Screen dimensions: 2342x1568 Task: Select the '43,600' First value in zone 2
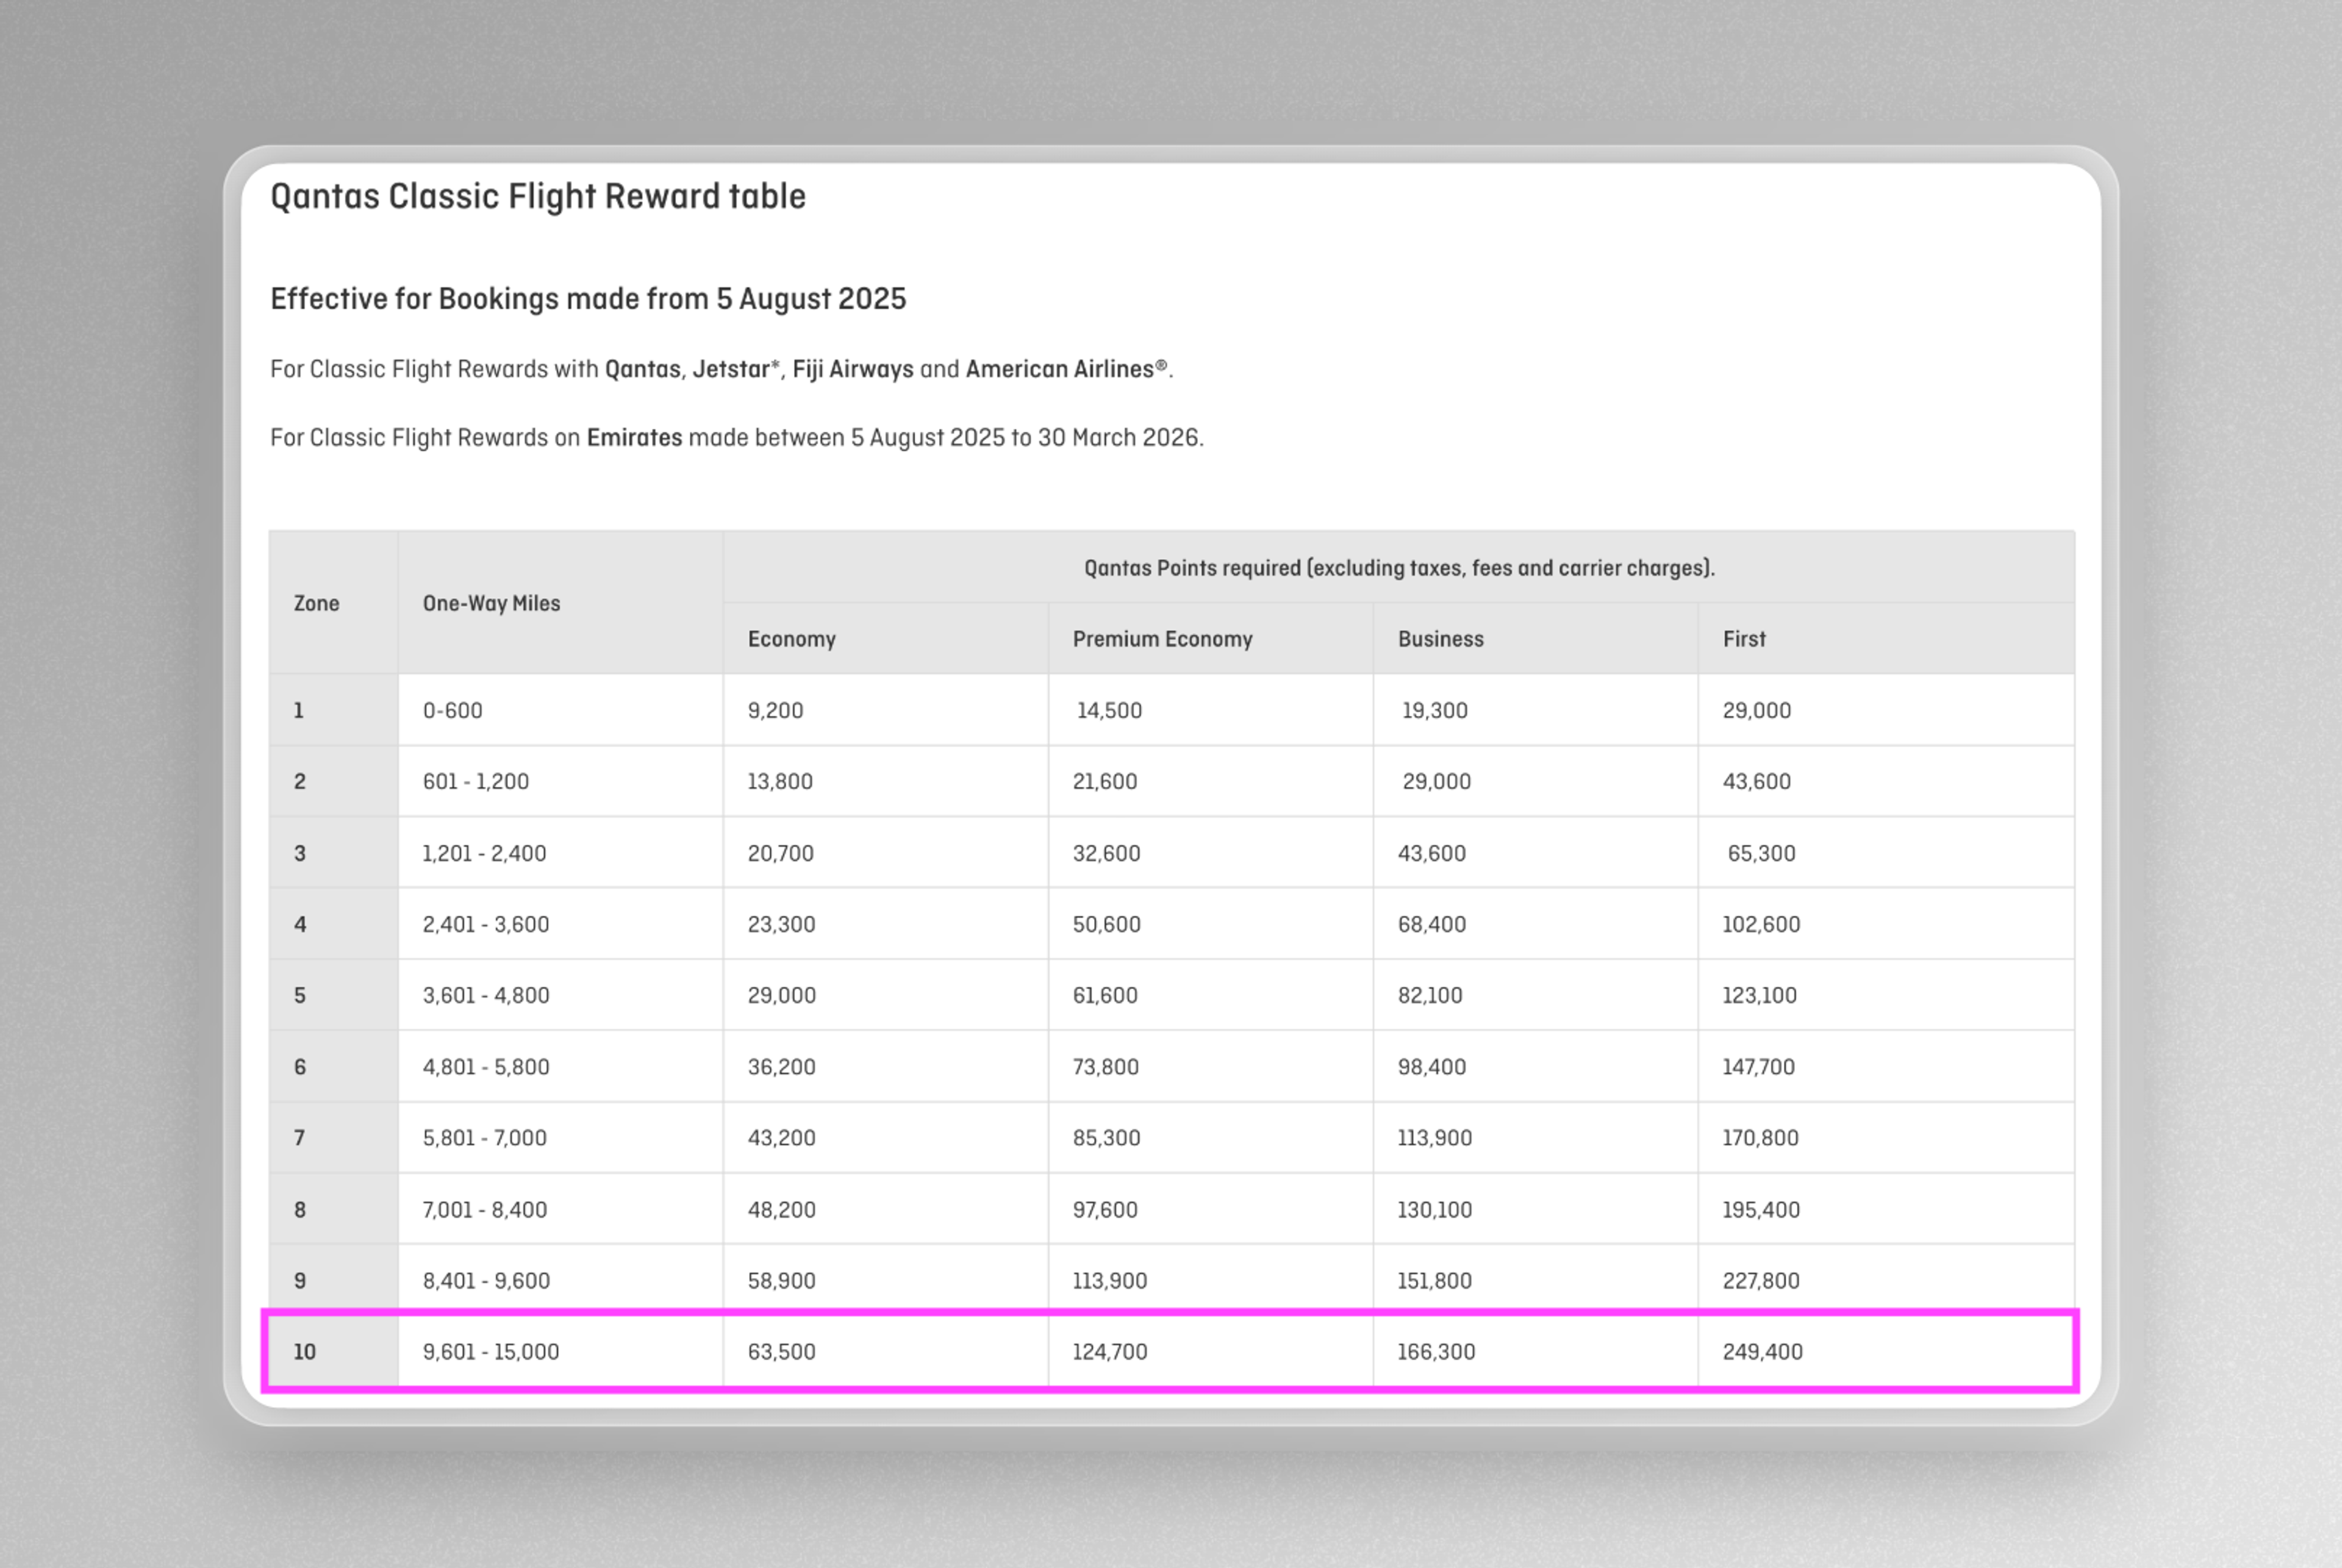pyautogui.click(x=1756, y=781)
